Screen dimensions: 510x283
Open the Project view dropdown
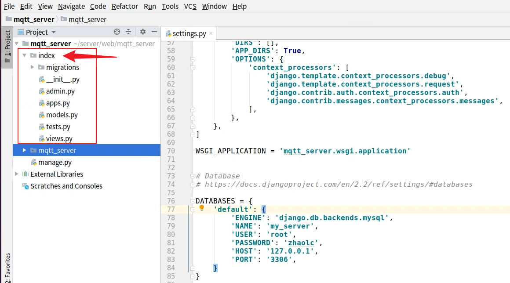[x=53, y=32]
